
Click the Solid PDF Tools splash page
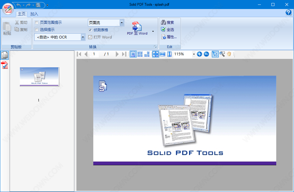pos(185,120)
